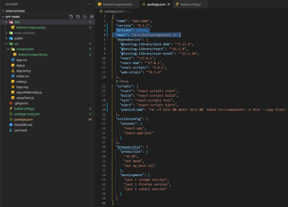
Task: Click the README.md info icon
Action: (x=11, y=125)
